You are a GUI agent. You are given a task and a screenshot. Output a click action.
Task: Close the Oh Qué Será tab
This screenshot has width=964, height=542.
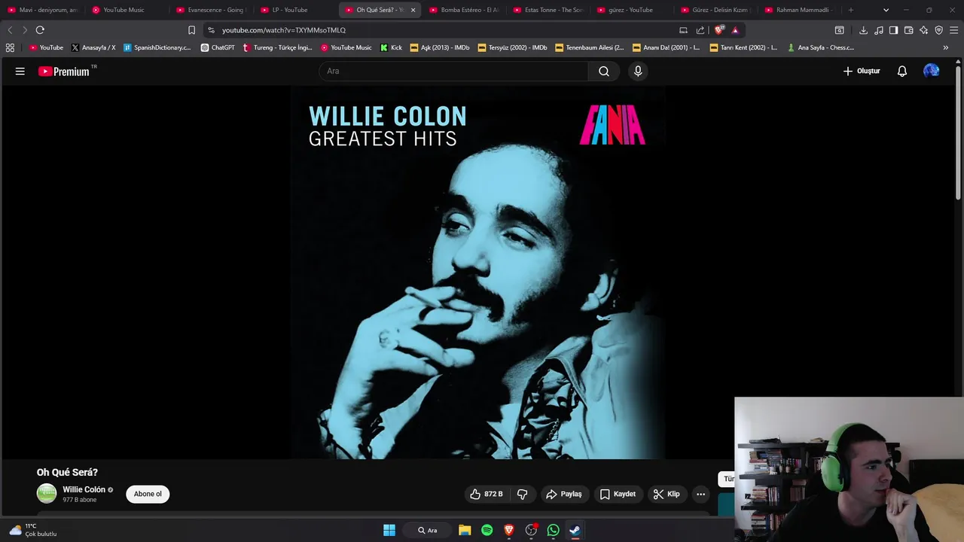click(x=413, y=10)
